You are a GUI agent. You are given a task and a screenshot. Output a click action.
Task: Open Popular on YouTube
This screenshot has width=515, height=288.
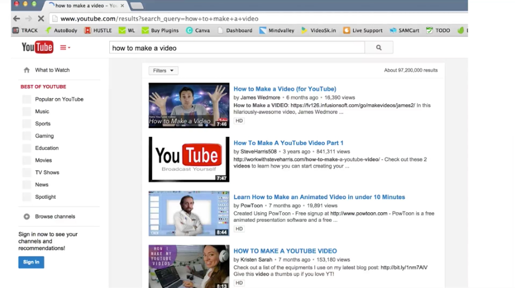point(59,99)
